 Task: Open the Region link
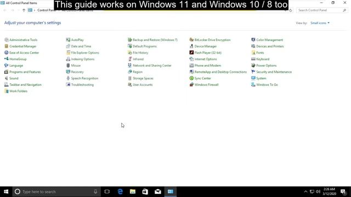[138, 72]
